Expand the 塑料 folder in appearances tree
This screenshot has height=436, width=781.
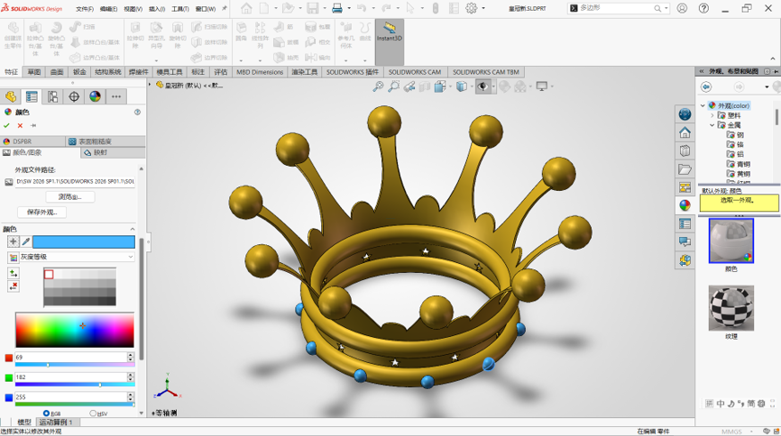click(712, 115)
